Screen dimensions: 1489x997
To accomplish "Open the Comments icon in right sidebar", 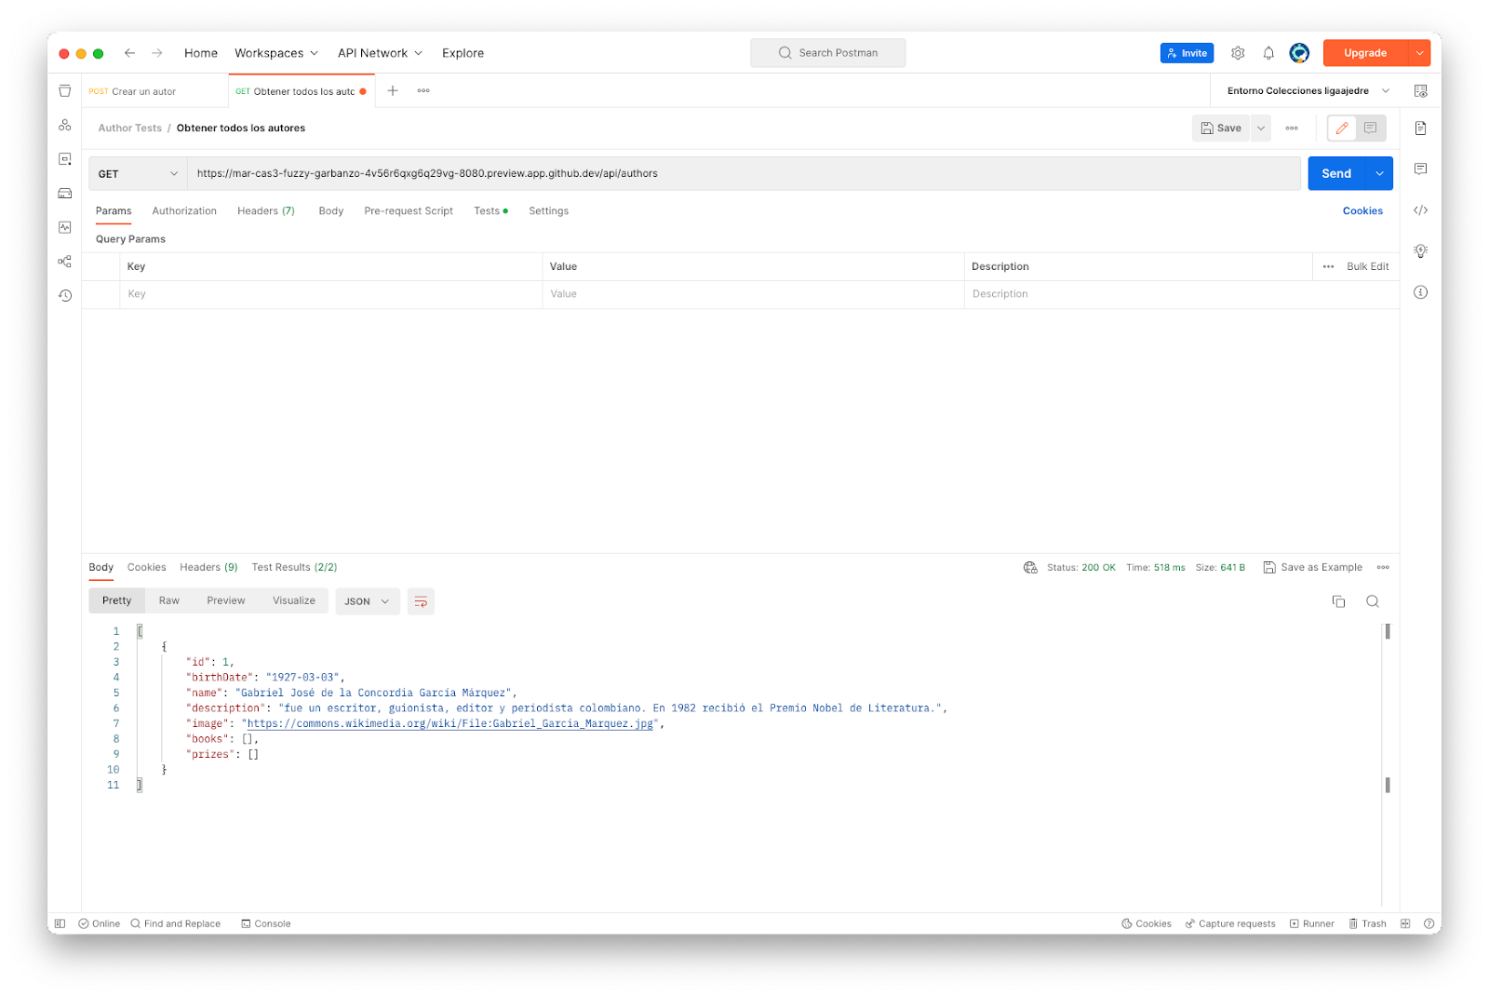I will (1420, 169).
